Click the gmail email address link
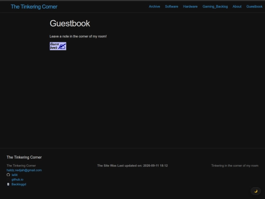The image size is (265, 199). (24, 170)
